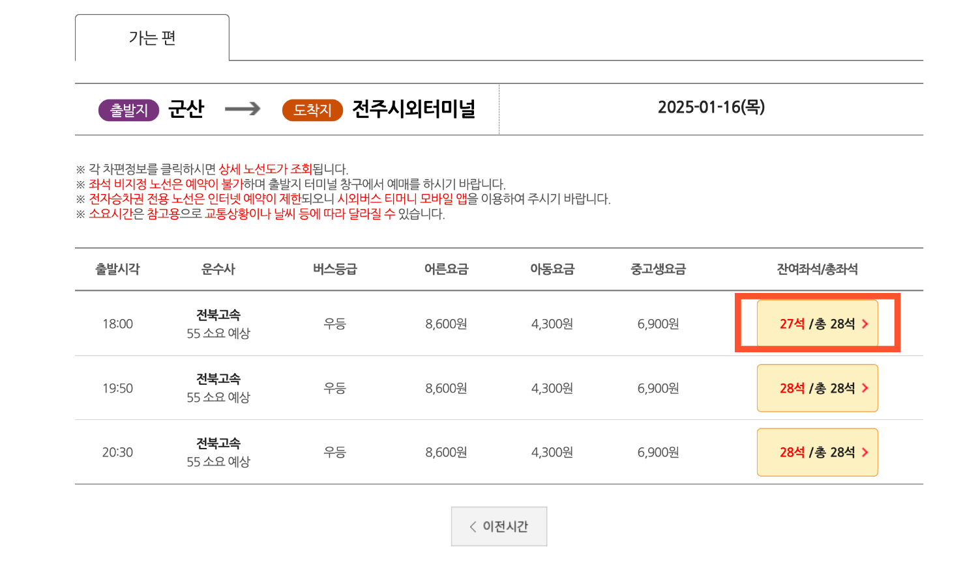Viewport: 978px width, 586px height.
Task: Click the 버스등급 column header
Action: [x=335, y=269]
